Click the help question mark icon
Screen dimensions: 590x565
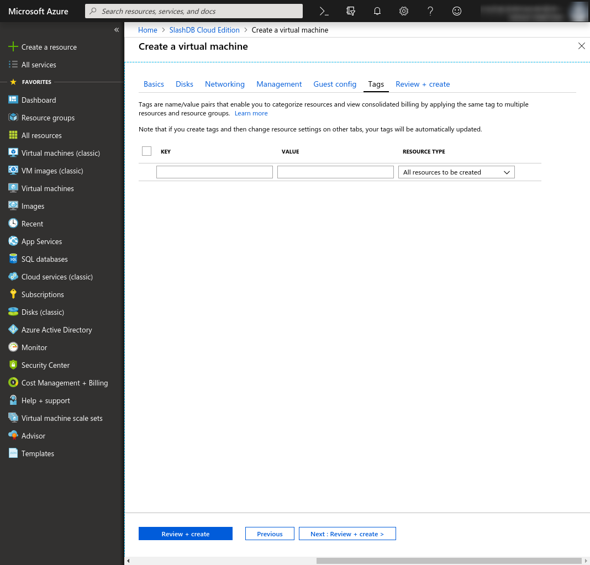click(x=430, y=11)
